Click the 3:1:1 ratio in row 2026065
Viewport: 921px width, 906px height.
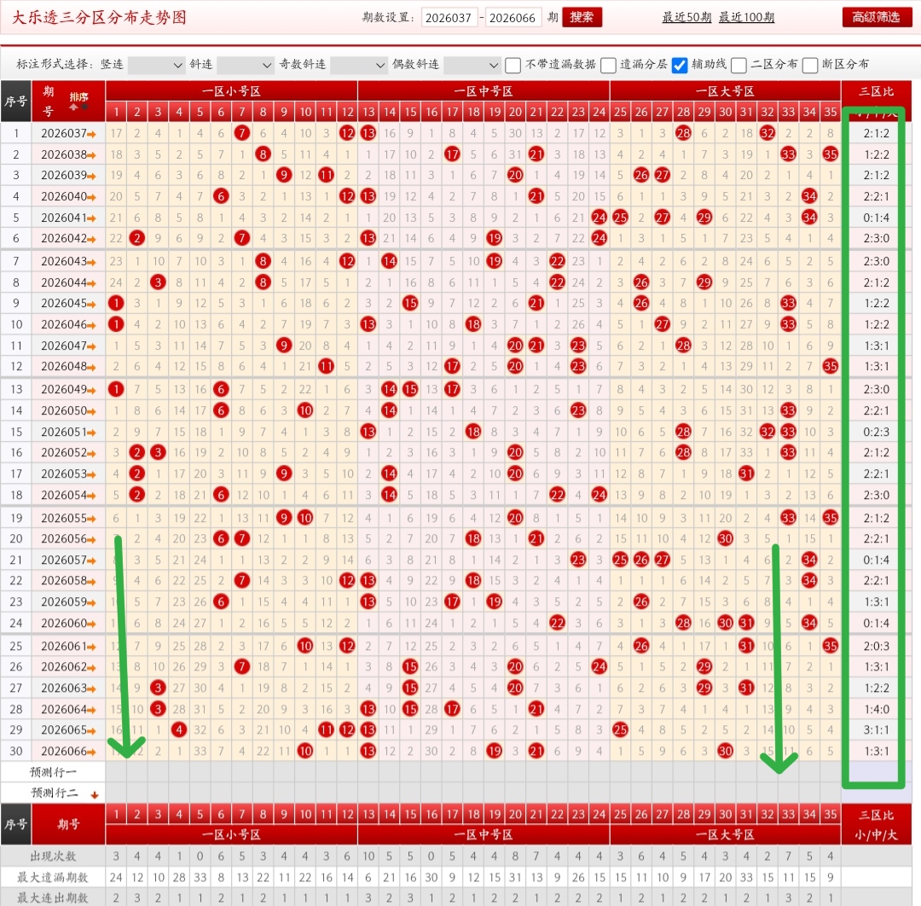pos(877,729)
